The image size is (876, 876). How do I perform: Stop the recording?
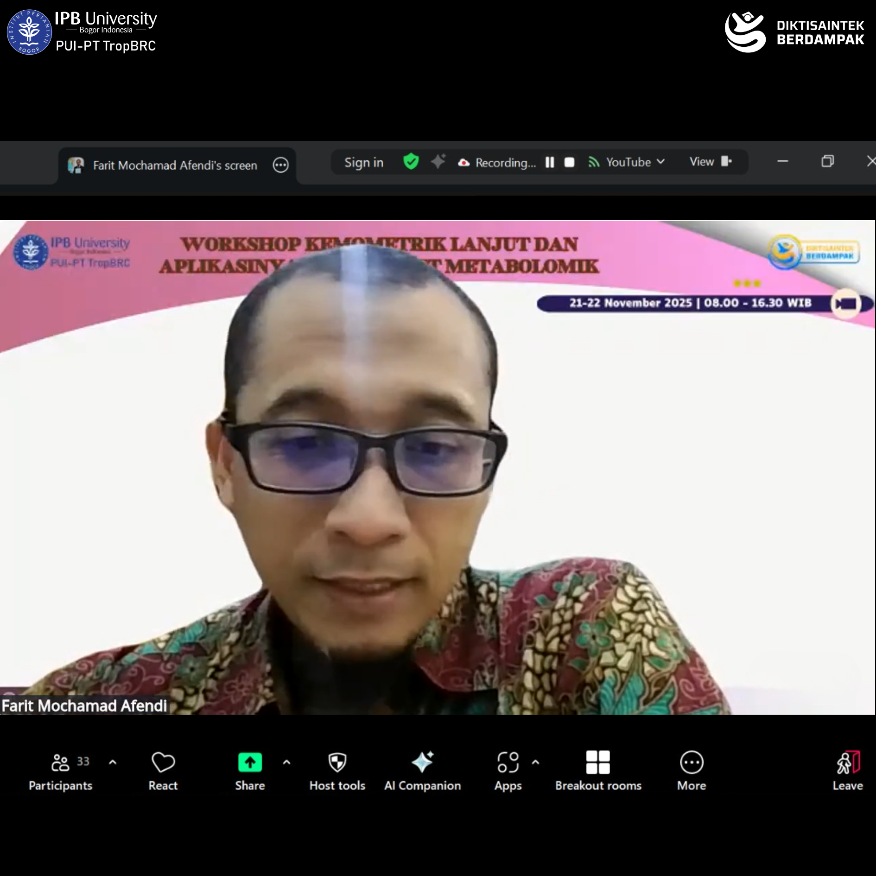[569, 162]
